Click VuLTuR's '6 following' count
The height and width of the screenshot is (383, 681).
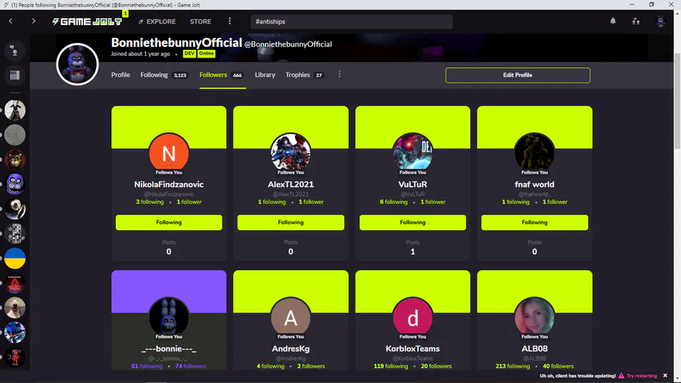click(393, 202)
